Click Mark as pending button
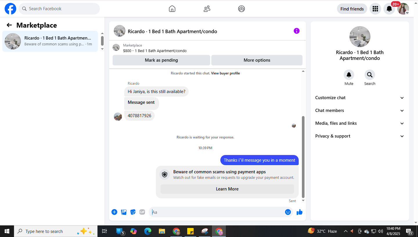This screenshot has width=418, height=237. (x=161, y=60)
